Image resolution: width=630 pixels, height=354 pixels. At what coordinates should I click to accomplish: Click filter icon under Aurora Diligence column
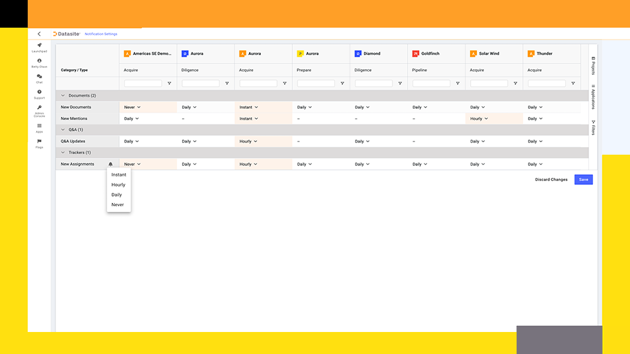click(x=227, y=84)
